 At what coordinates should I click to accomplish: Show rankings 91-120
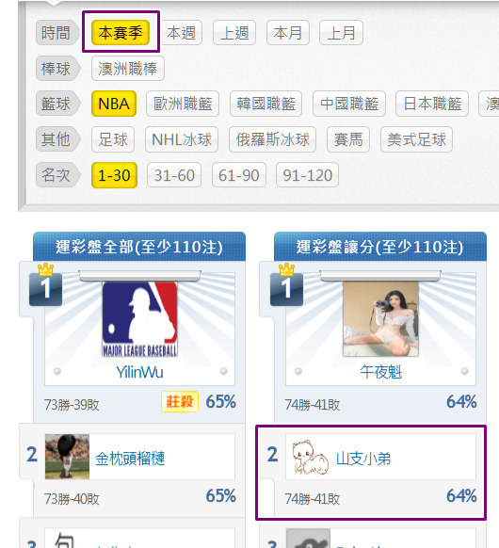[x=308, y=175]
